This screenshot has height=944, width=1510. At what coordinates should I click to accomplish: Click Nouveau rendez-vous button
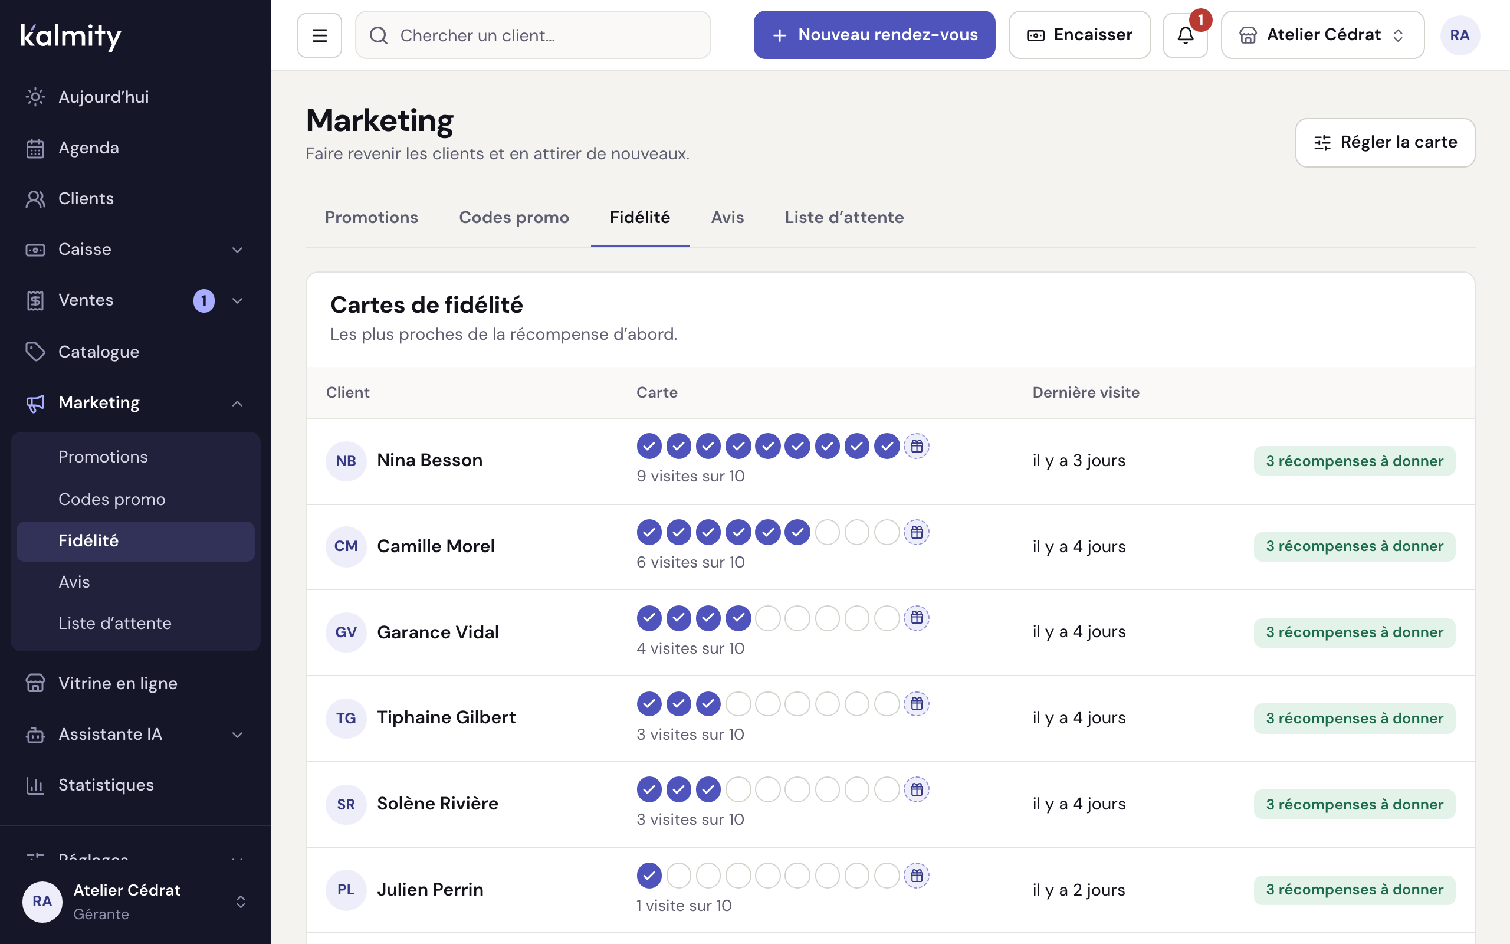click(x=874, y=35)
